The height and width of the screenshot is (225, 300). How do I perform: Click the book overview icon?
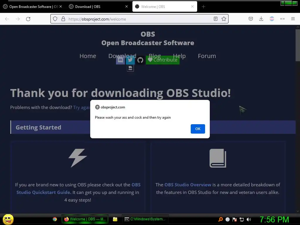click(x=218, y=158)
